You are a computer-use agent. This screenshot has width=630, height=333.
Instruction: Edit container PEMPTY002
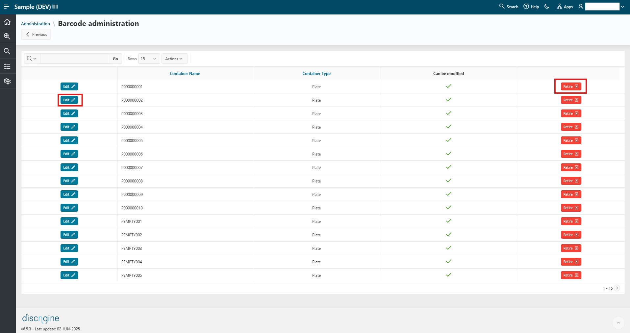click(69, 235)
